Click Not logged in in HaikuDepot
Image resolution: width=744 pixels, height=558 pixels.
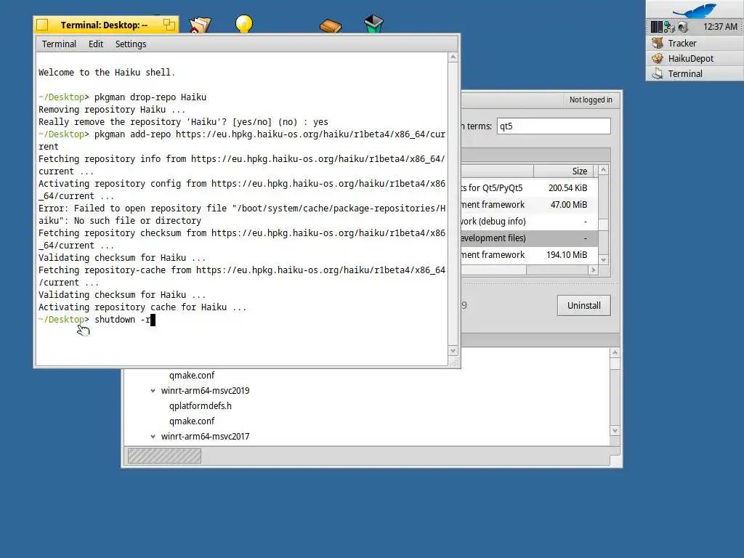591,100
